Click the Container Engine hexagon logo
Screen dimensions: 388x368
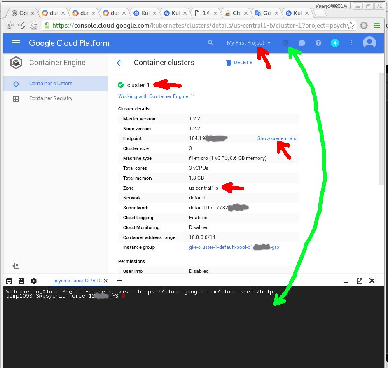[x=16, y=63]
